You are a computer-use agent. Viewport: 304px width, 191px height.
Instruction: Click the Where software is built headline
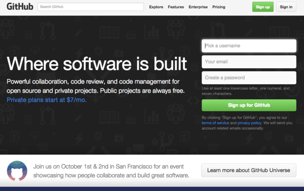[97, 64]
